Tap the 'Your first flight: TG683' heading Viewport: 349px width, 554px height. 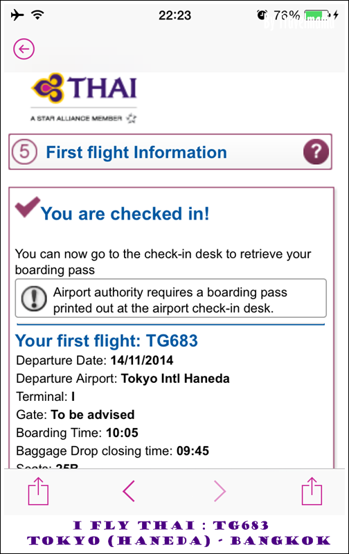[107, 341]
